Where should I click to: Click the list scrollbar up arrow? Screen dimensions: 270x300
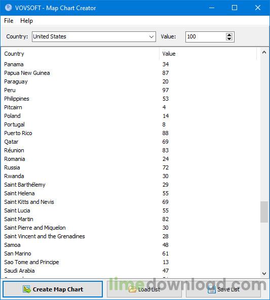264,53
